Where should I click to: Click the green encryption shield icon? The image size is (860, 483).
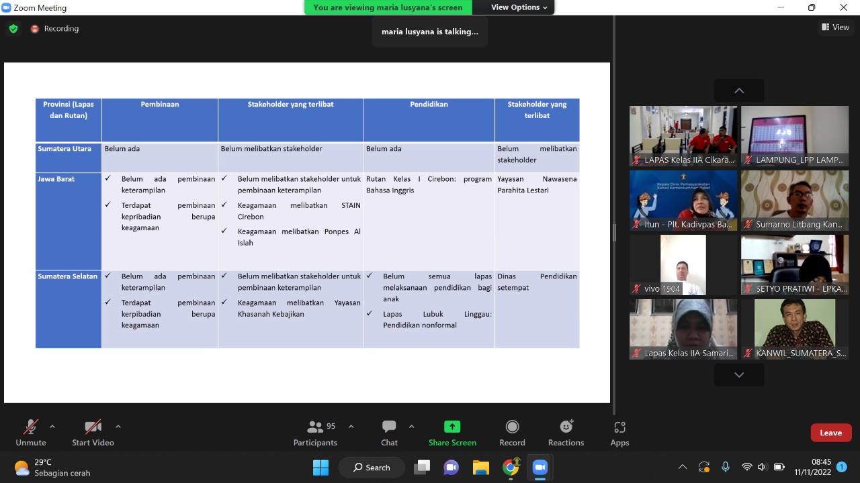tap(13, 29)
